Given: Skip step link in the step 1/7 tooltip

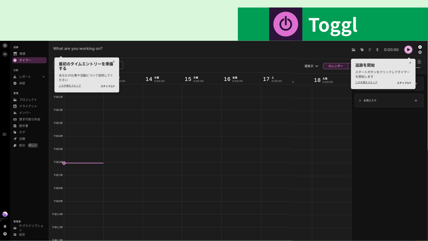Looking at the screenshot, I should [70, 86].
